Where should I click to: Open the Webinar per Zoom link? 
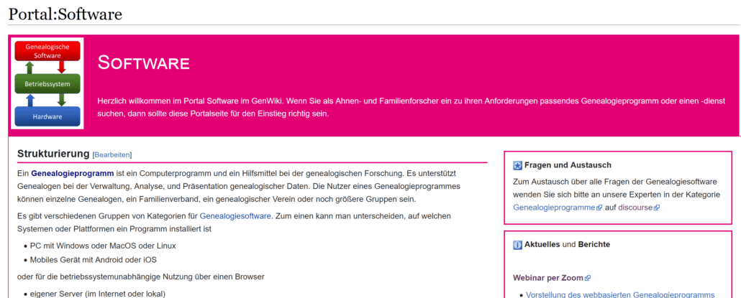pos(549,278)
